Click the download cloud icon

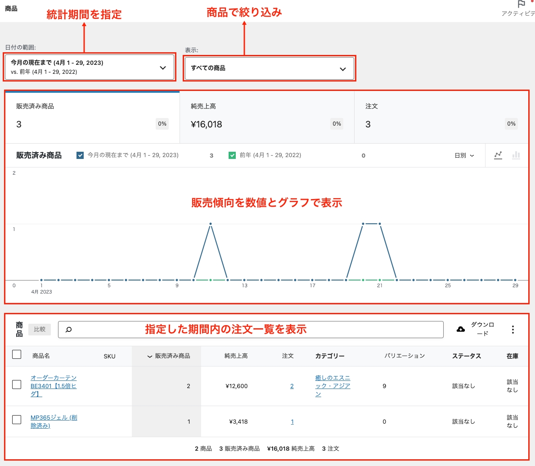click(461, 330)
